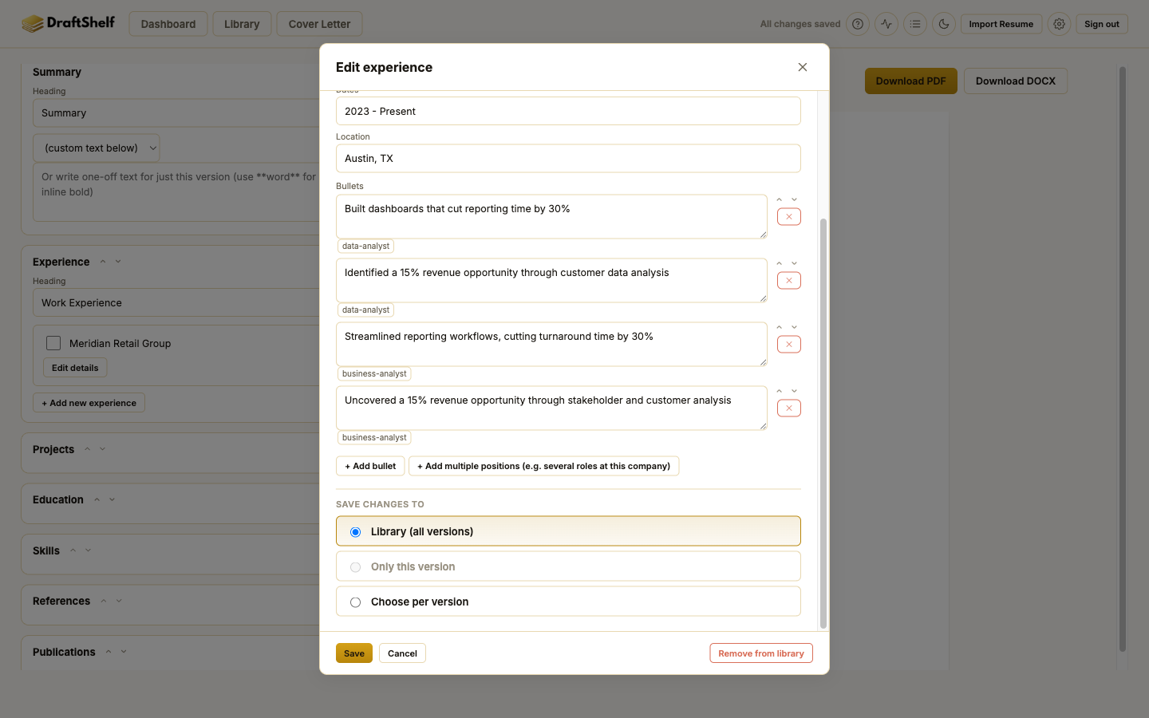Move Experience section down
Viewport: 1149px width, 718px height.
click(x=118, y=262)
